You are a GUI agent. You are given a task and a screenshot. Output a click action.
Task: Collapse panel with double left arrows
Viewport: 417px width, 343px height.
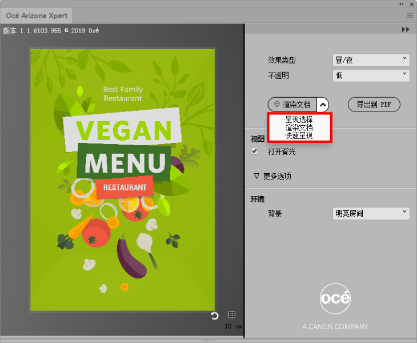(402, 4)
